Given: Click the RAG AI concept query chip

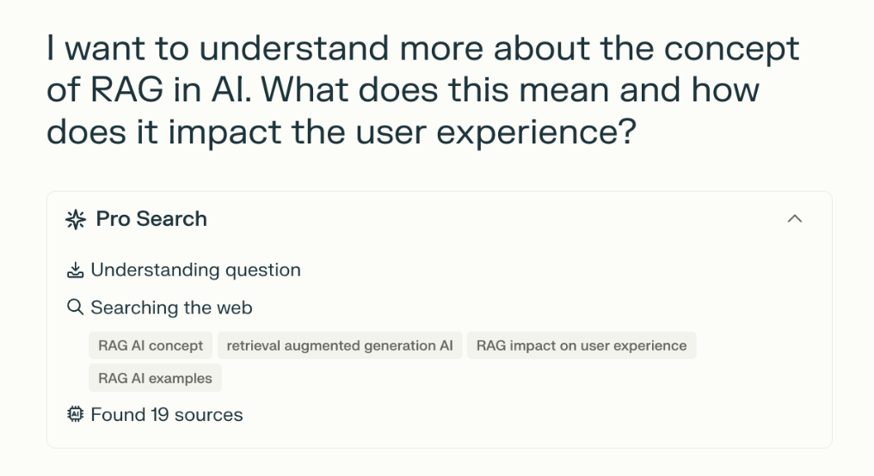Looking at the screenshot, I should click(151, 345).
